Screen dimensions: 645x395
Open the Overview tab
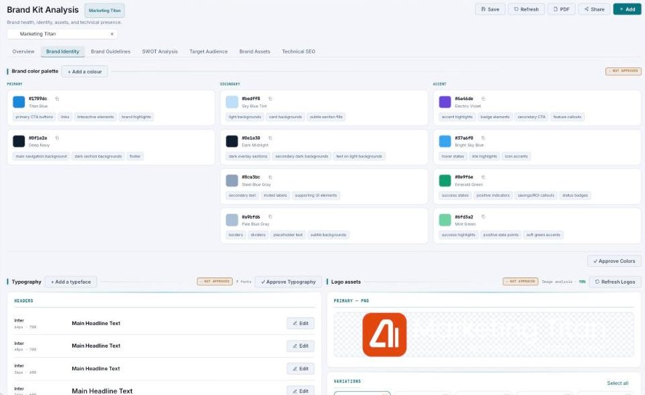coord(23,51)
